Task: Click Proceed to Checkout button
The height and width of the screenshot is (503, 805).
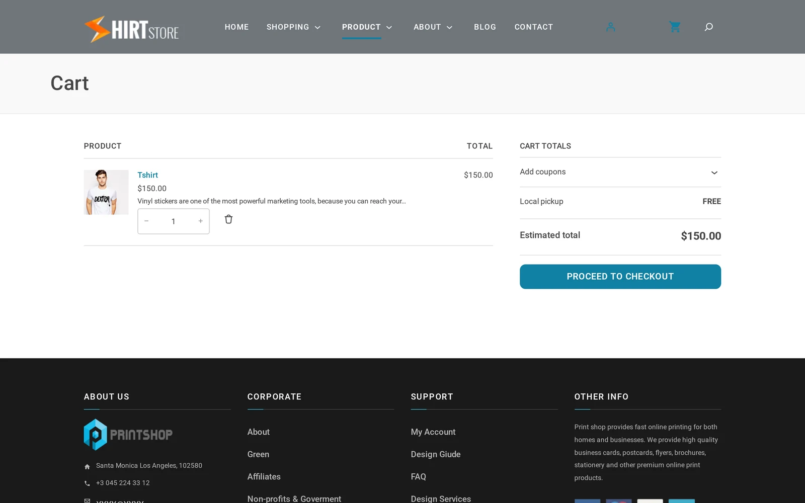Action: coord(620,277)
